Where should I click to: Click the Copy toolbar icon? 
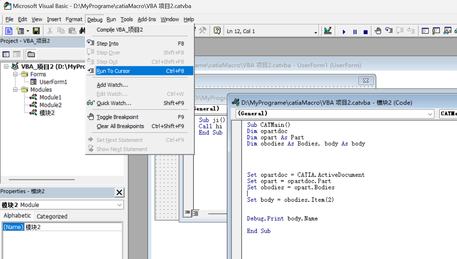click(x=61, y=31)
